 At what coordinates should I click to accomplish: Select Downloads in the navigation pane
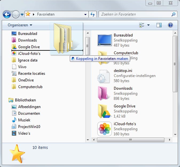[28, 40]
